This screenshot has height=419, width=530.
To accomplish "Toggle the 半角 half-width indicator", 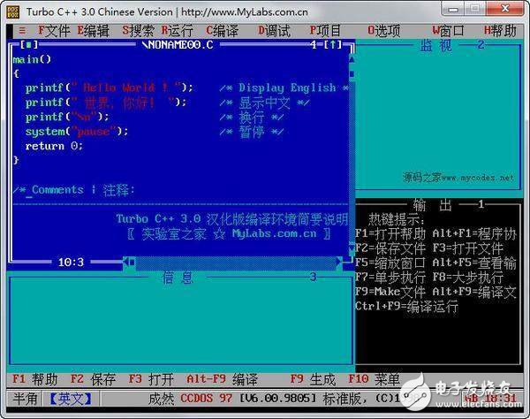I will click(x=25, y=399).
